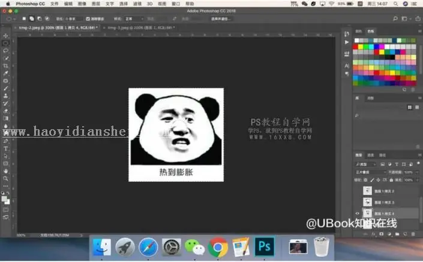
Task: Select the Brush tool
Action: (x=5, y=88)
